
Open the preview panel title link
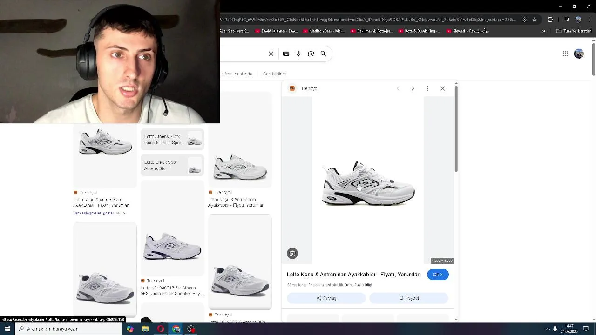[354, 275]
